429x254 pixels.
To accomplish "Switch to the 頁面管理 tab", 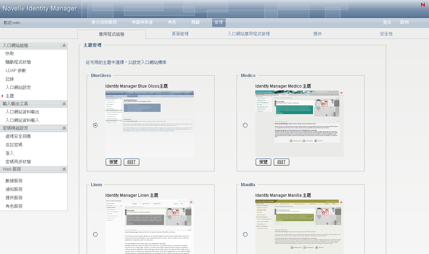I will (180, 34).
